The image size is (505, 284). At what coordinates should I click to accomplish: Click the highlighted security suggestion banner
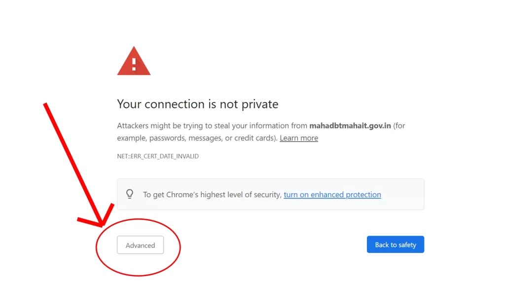(x=270, y=194)
